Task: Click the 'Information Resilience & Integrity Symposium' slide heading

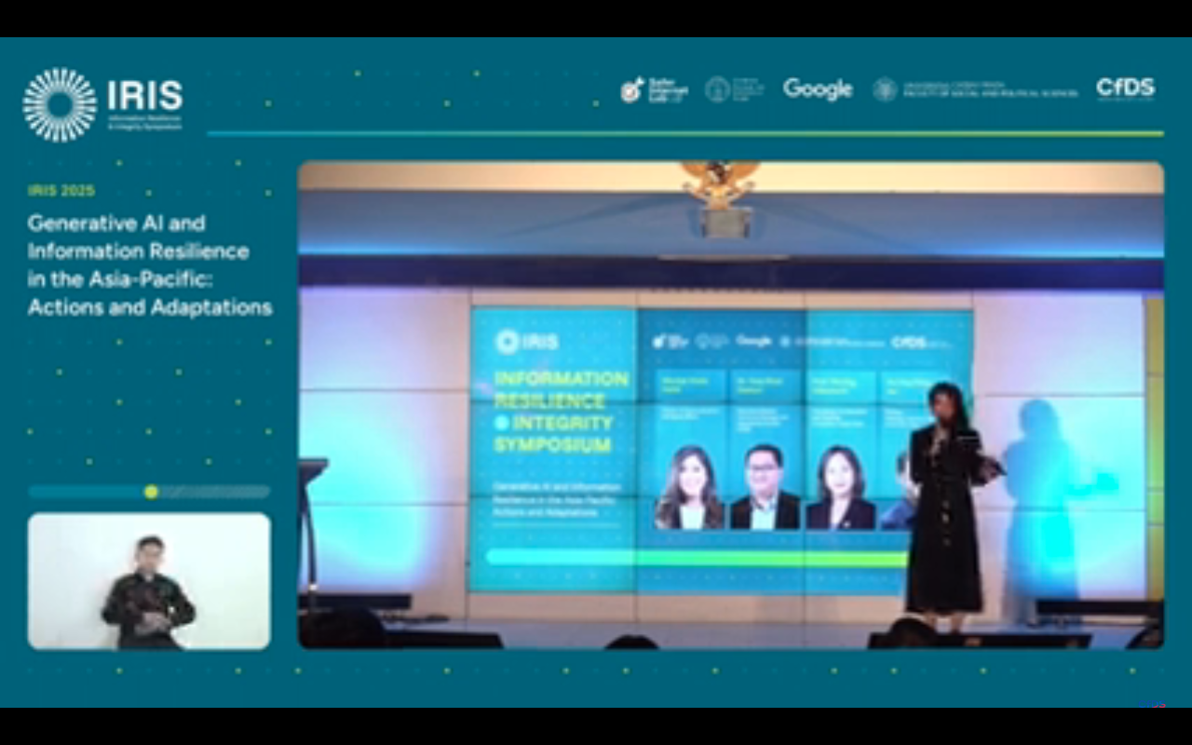Action: pyautogui.click(x=561, y=412)
